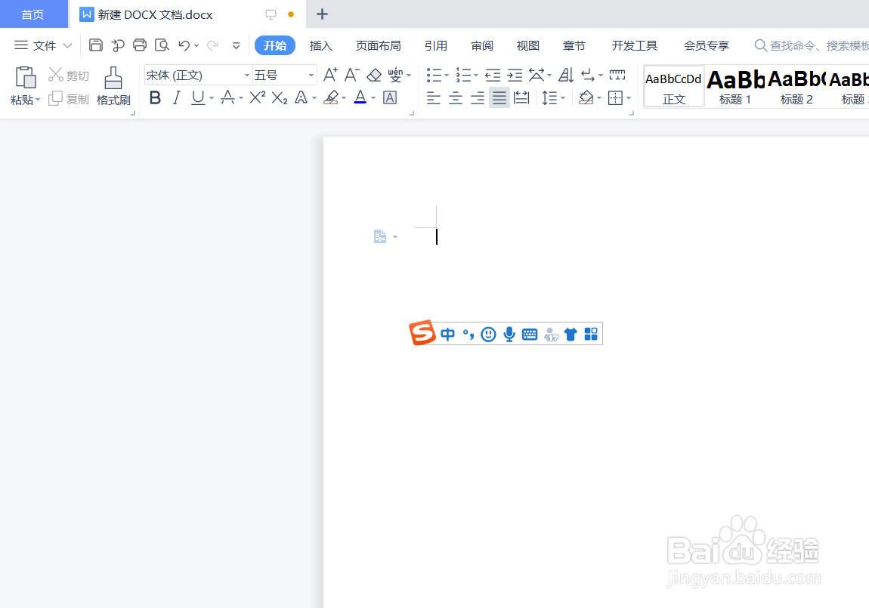Toggle justify alignment
Image resolution: width=869 pixels, height=608 pixels.
499,99
